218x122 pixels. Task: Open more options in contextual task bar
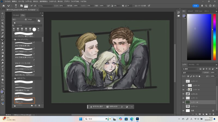[132, 107]
